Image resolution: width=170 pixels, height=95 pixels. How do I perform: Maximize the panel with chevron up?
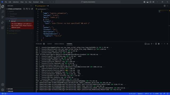[x=165, y=44]
